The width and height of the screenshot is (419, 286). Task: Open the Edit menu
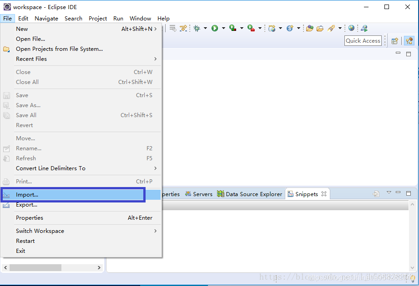[x=23, y=19]
